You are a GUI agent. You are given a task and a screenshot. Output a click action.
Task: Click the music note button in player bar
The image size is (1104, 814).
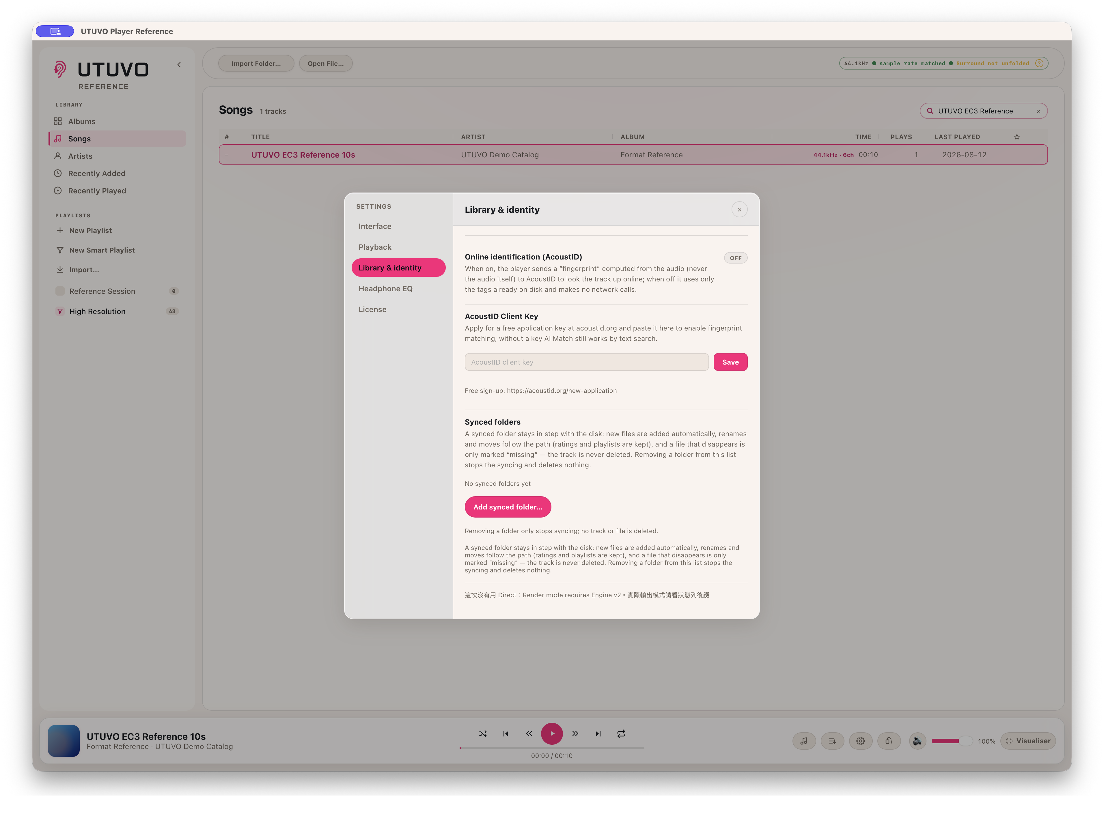804,741
